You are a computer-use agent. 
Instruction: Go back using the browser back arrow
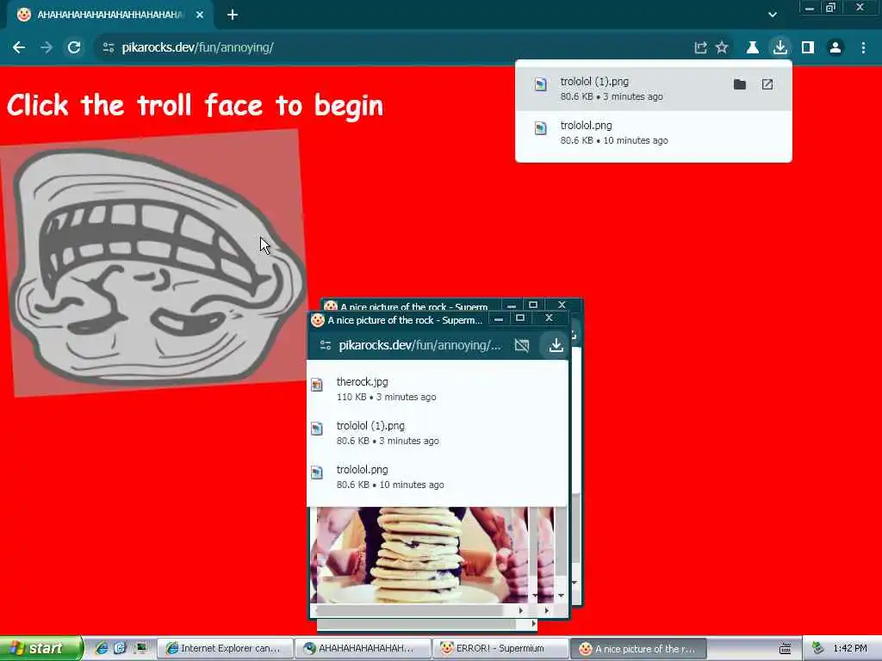click(x=19, y=48)
